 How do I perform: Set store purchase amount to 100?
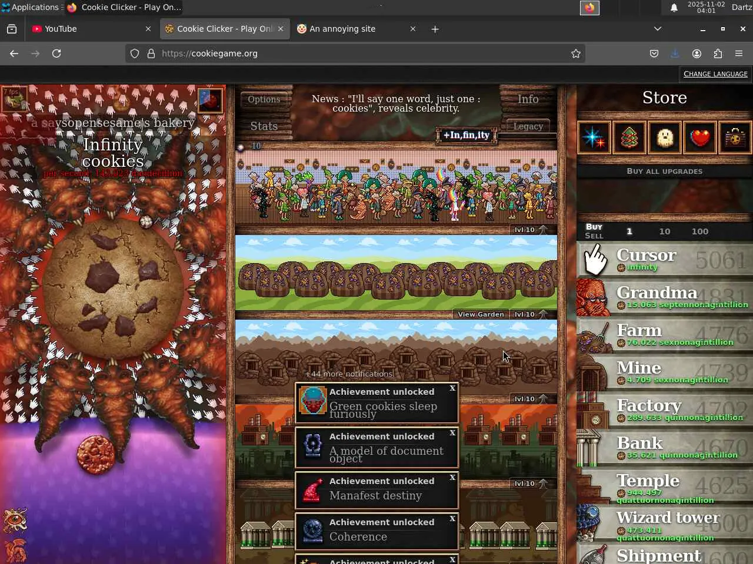[700, 231]
